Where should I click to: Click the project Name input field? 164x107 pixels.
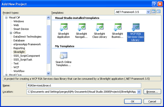(x=84, y=86)
